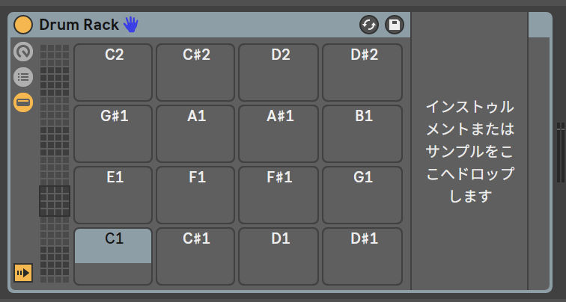The height and width of the screenshot is (302, 566).
Task: Click the blue hand remote control icon
Action: [x=131, y=25]
